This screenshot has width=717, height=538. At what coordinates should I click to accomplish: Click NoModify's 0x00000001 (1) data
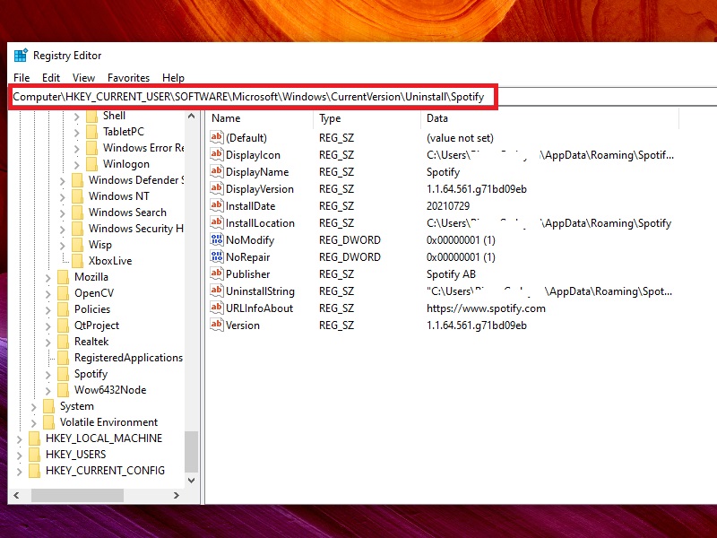point(461,240)
